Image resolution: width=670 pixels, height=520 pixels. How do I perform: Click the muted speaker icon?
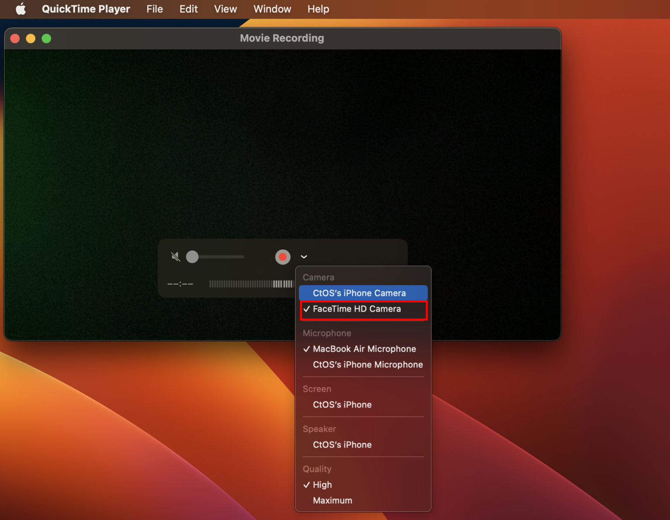pyautogui.click(x=176, y=257)
